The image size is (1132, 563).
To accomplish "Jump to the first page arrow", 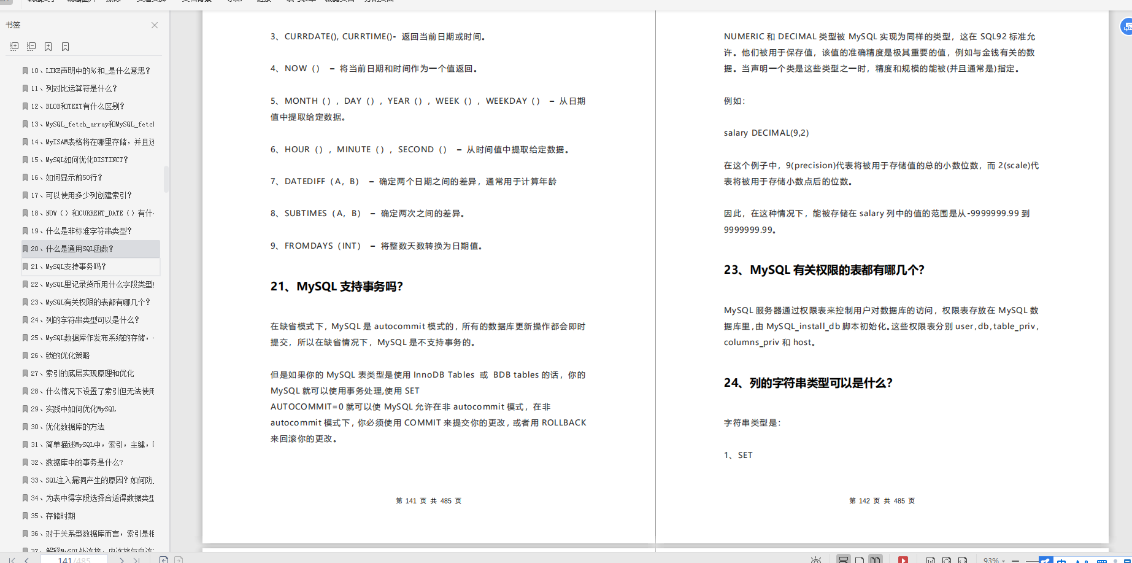I will (11, 560).
